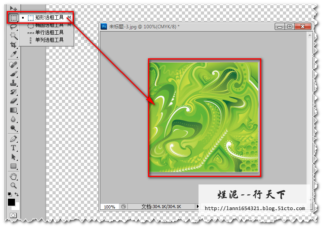Choose 矩形选框工具 from the flyout
Viewport: 324px width, 229px height.
coord(49,18)
